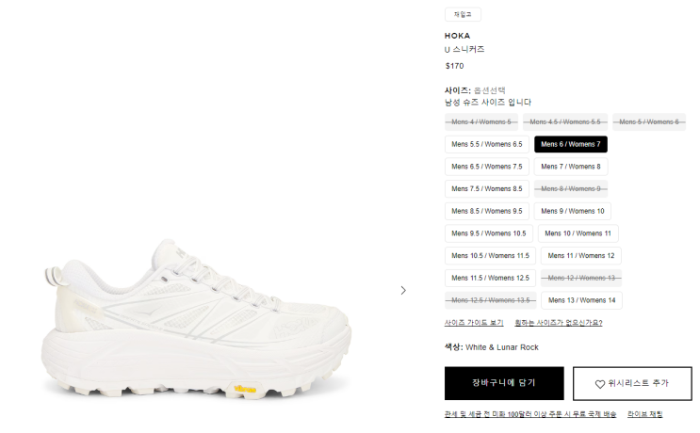The height and width of the screenshot is (433, 700).
Task: View the white HOKA sneaker image
Action: (x=196, y=319)
